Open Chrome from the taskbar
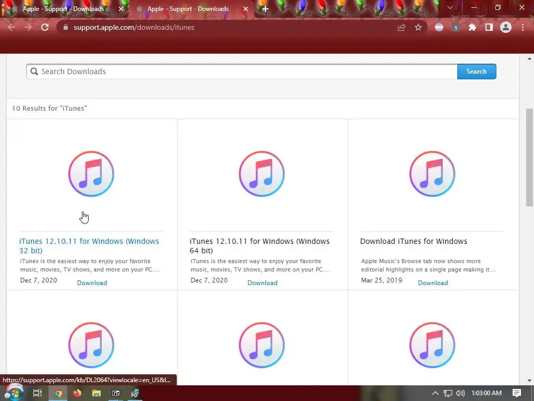Viewport: 534px width, 401px height. click(x=58, y=393)
